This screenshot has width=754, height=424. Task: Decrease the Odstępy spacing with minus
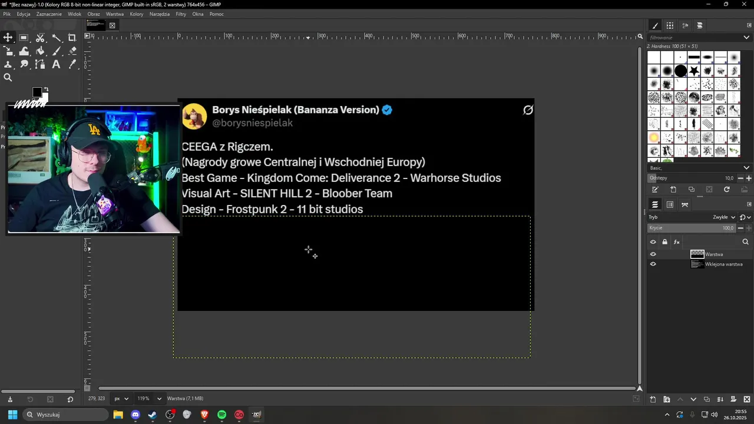tap(741, 178)
